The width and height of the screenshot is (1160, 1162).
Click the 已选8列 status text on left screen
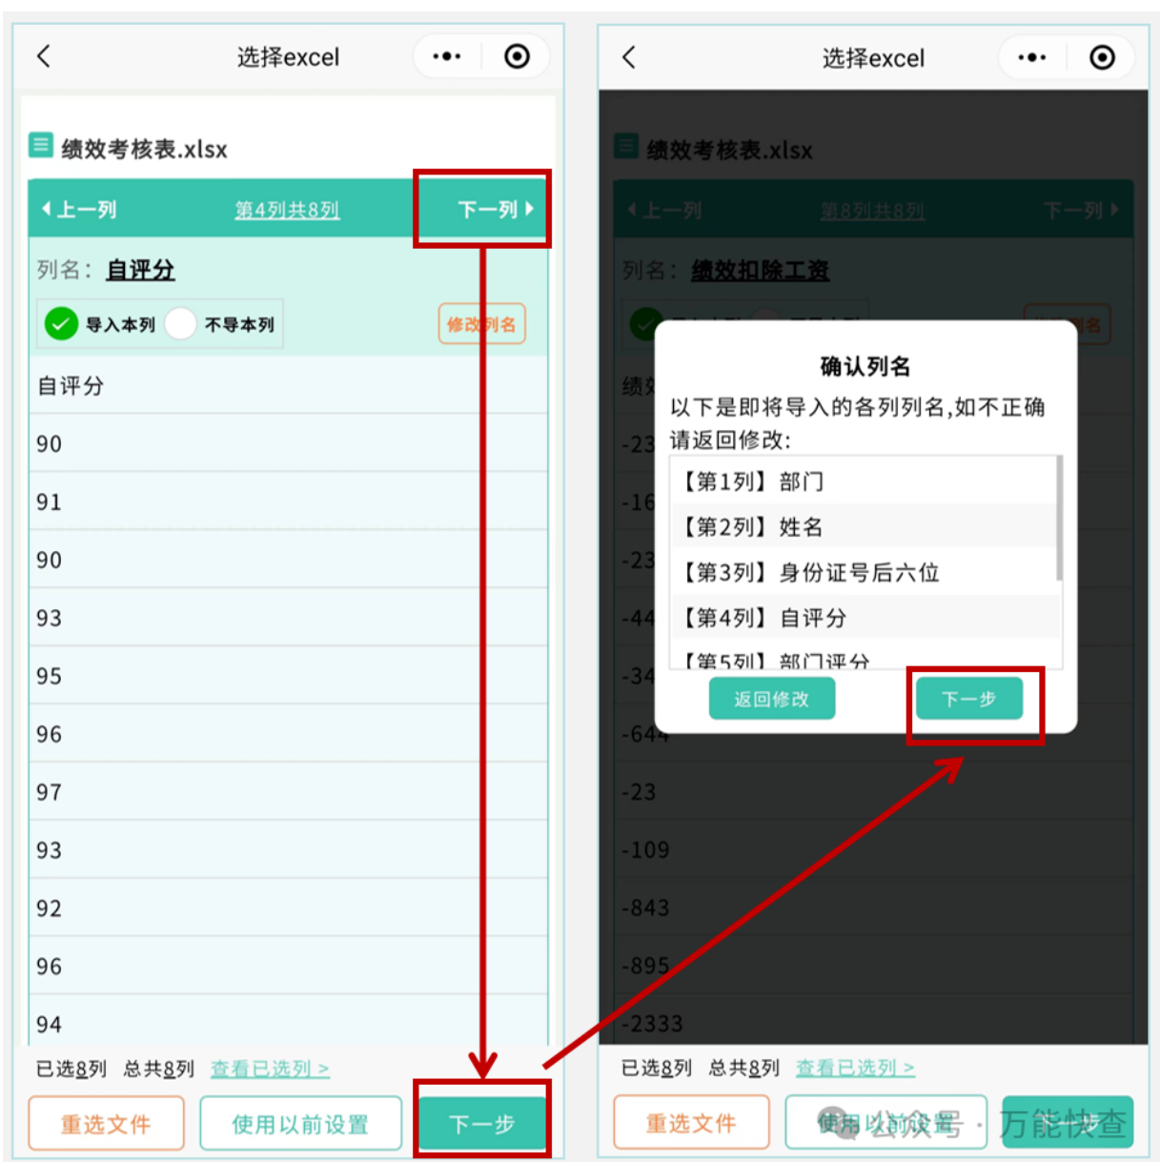(x=71, y=1069)
